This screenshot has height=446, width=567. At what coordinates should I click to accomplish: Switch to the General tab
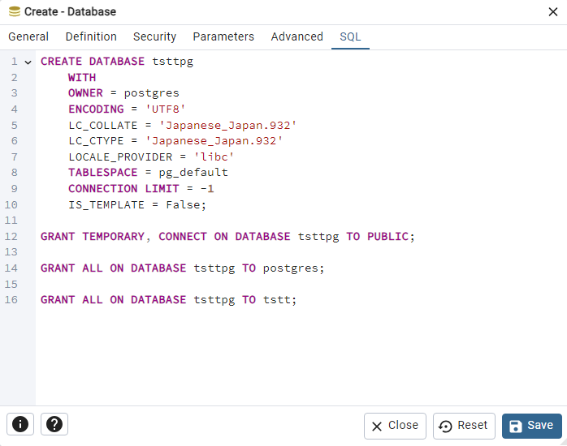coord(28,36)
